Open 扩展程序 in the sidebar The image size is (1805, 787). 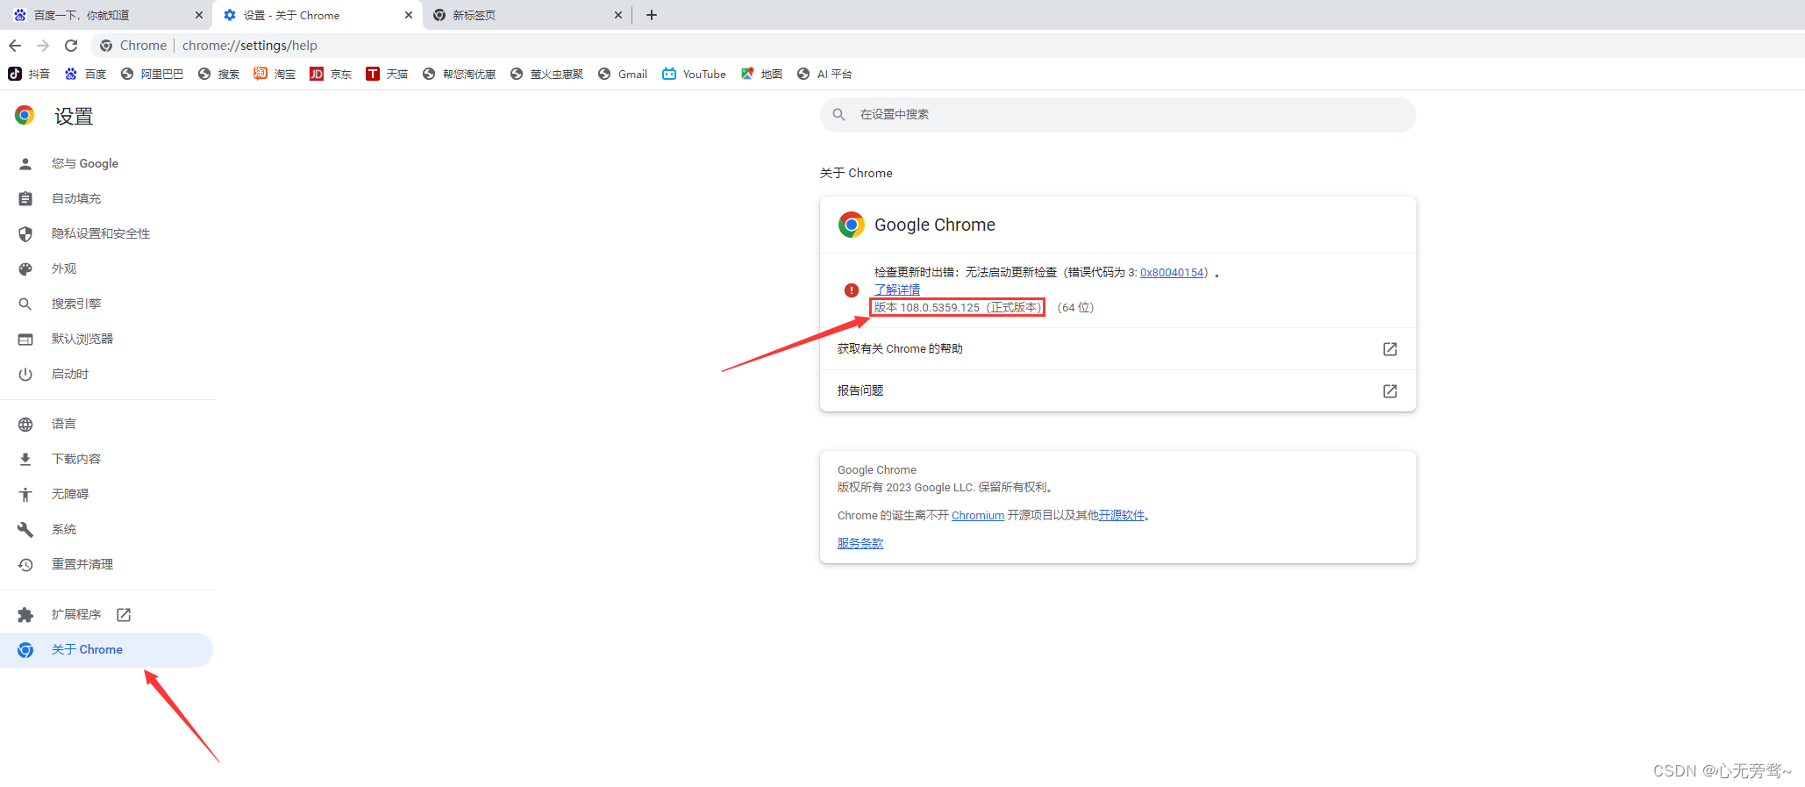click(107, 614)
